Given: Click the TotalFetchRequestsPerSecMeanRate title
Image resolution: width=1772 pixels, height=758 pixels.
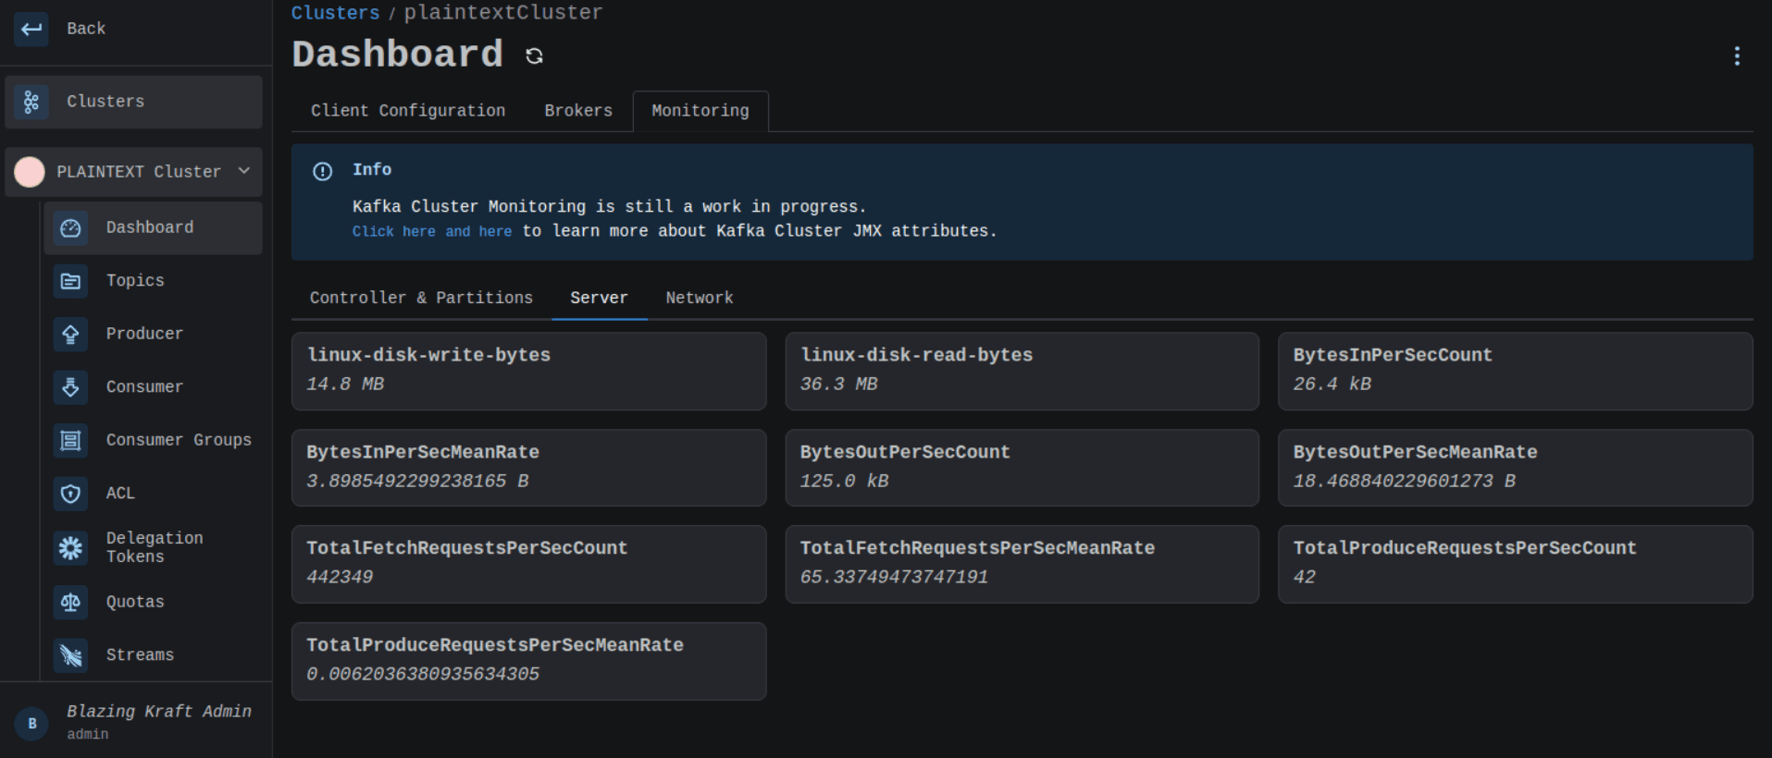Looking at the screenshot, I should pyautogui.click(x=977, y=548).
